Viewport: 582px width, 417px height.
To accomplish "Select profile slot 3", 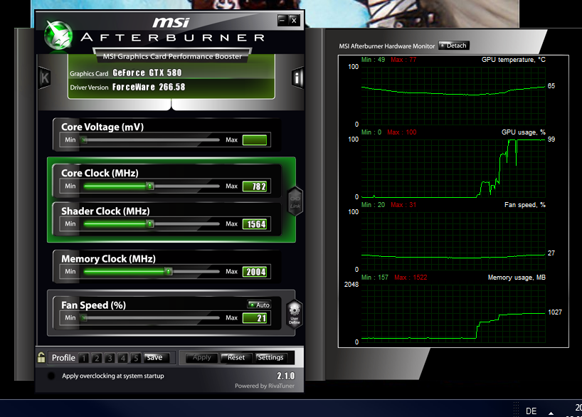I will tap(110, 358).
